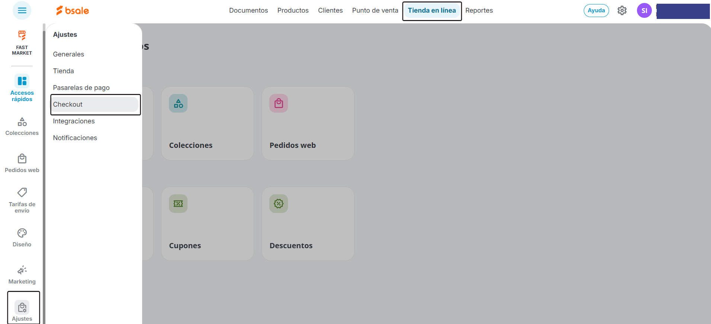Click the Cupones card icon
Image resolution: width=711 pixels, height=324 pixels.
[178, 204]
